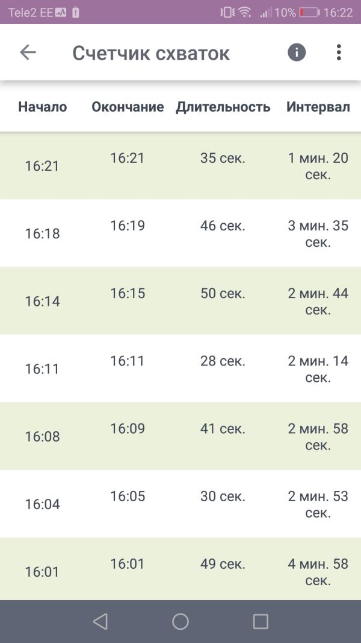Tap the Начало column header
The width and height of the screenshot is (361, 643).
pyautogui.click(x=43, y=107)
